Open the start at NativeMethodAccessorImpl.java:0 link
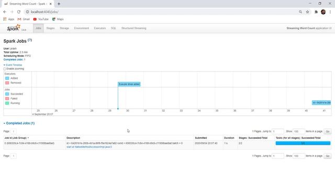Viewport: 335px width, 188px height. [x=89, y=147]
